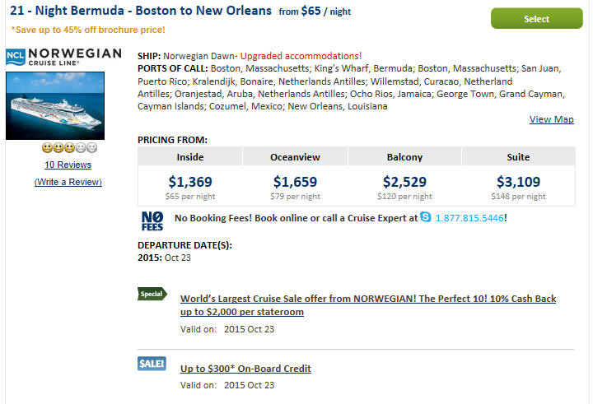Select the Inside cabin column header
Screen dimensions: 593x404
pos(190,156)
